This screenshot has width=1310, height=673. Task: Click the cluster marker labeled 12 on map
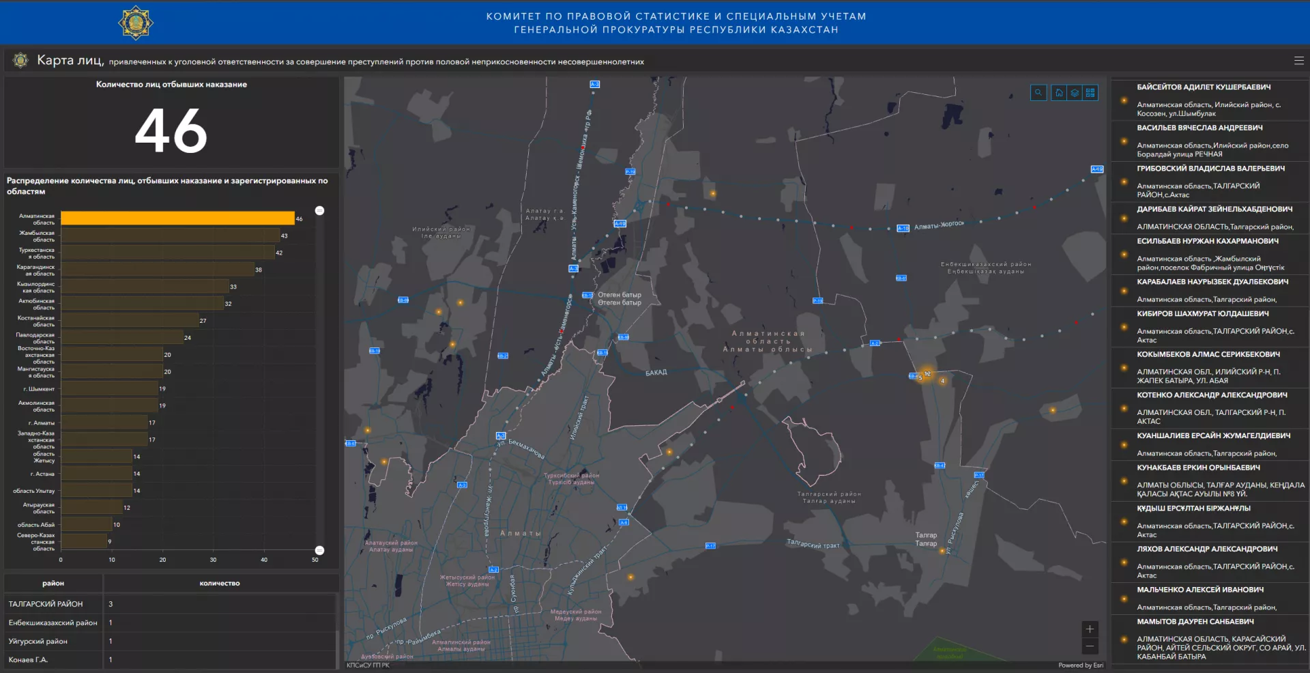(x=927, y=373)
